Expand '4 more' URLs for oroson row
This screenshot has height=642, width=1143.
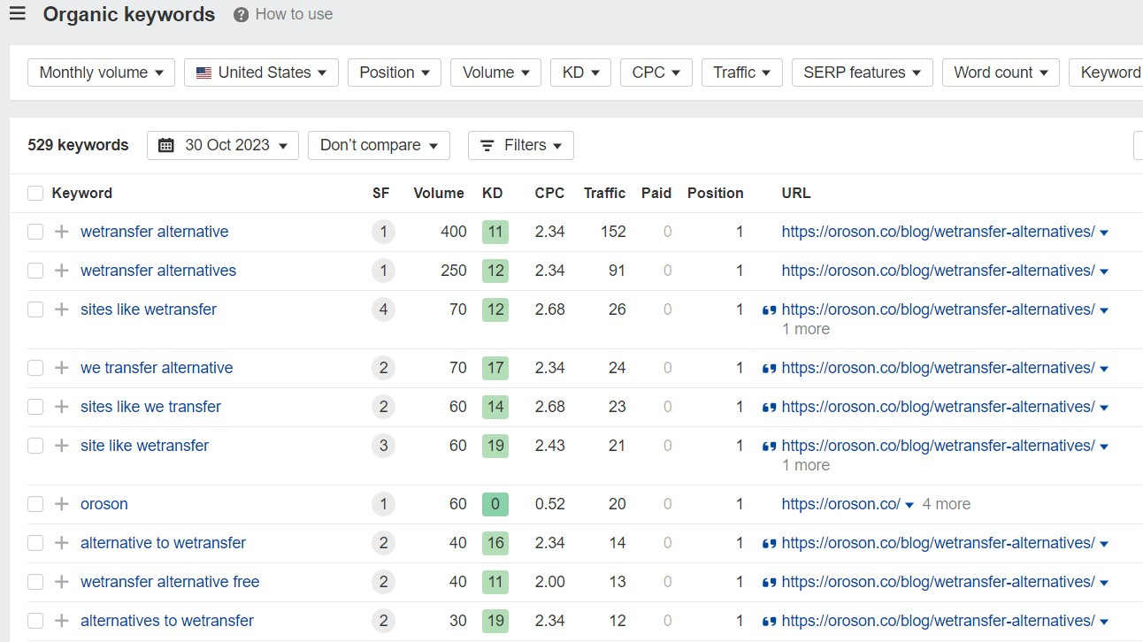click(946, 504)
